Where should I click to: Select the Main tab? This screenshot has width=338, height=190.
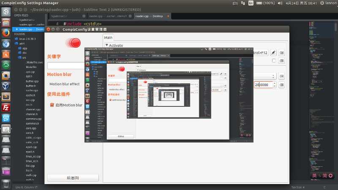click(108, 38)
